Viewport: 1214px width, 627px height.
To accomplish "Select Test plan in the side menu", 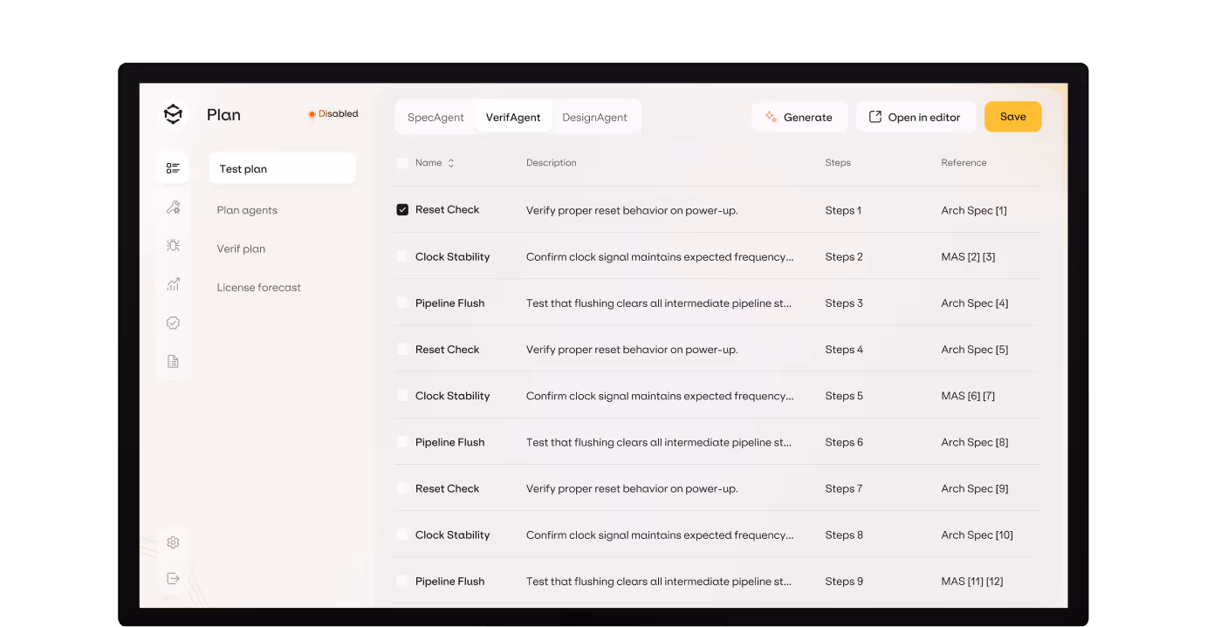I will tap(283, 168).
